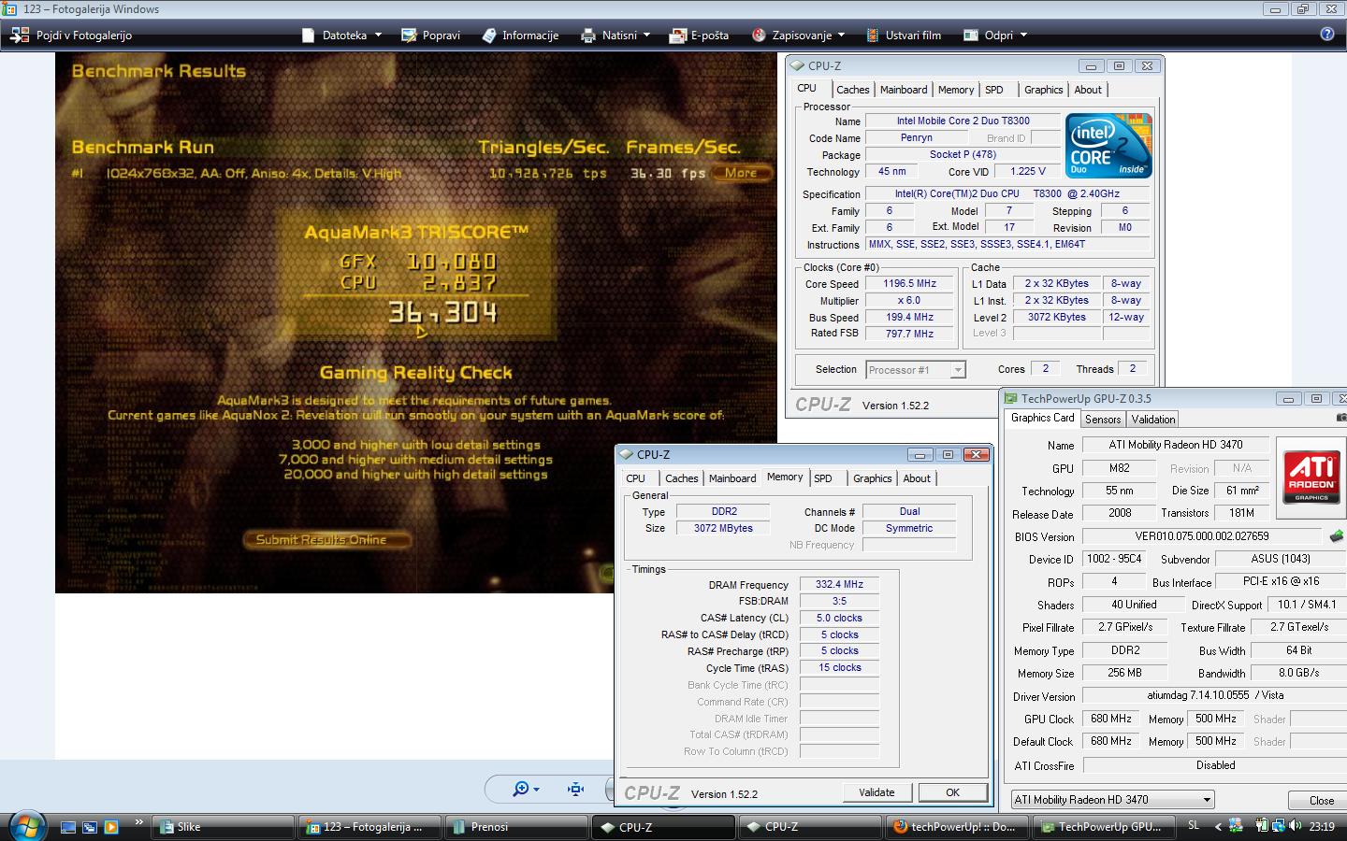Click Show Desktop quick launch icon
The image size is (1347, 841).
coord(67,827)
